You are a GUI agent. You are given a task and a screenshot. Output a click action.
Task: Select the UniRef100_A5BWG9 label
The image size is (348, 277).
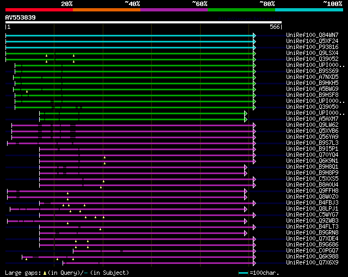[x=312, y=89]
